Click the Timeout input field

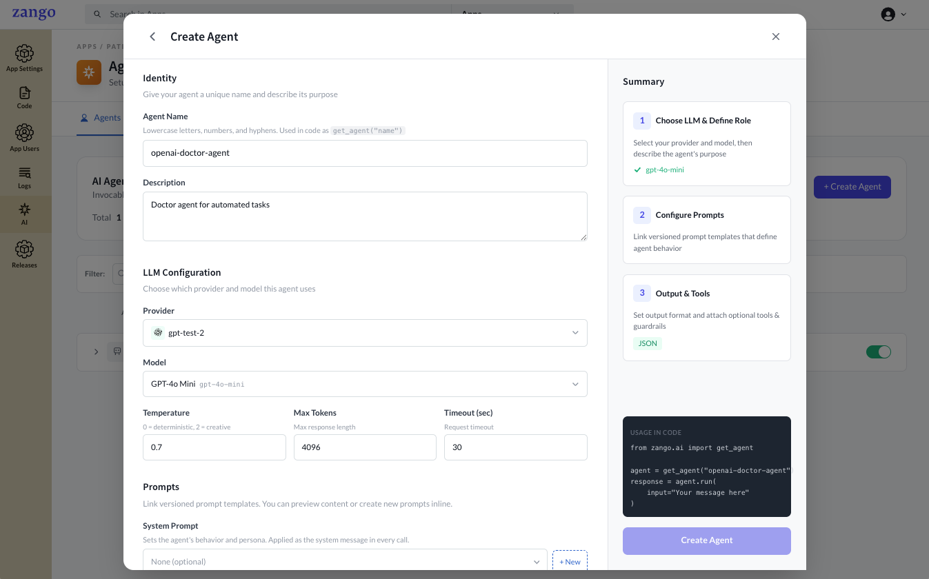pos(515,447)
